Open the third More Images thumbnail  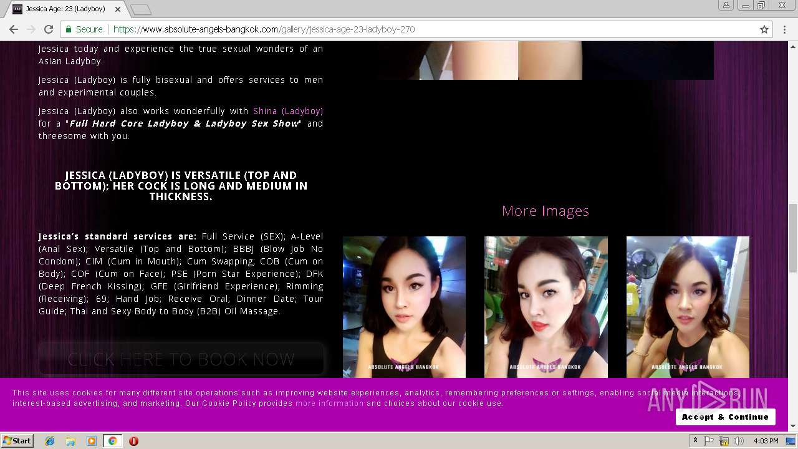pyautogui.click(x=688, y=307)
